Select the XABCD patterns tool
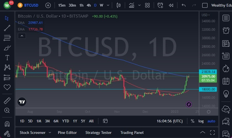 [7, 67]
